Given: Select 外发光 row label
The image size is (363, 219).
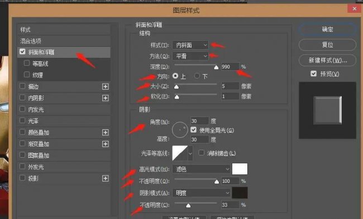Looking at the screenshot, I should tap(36, 167).
